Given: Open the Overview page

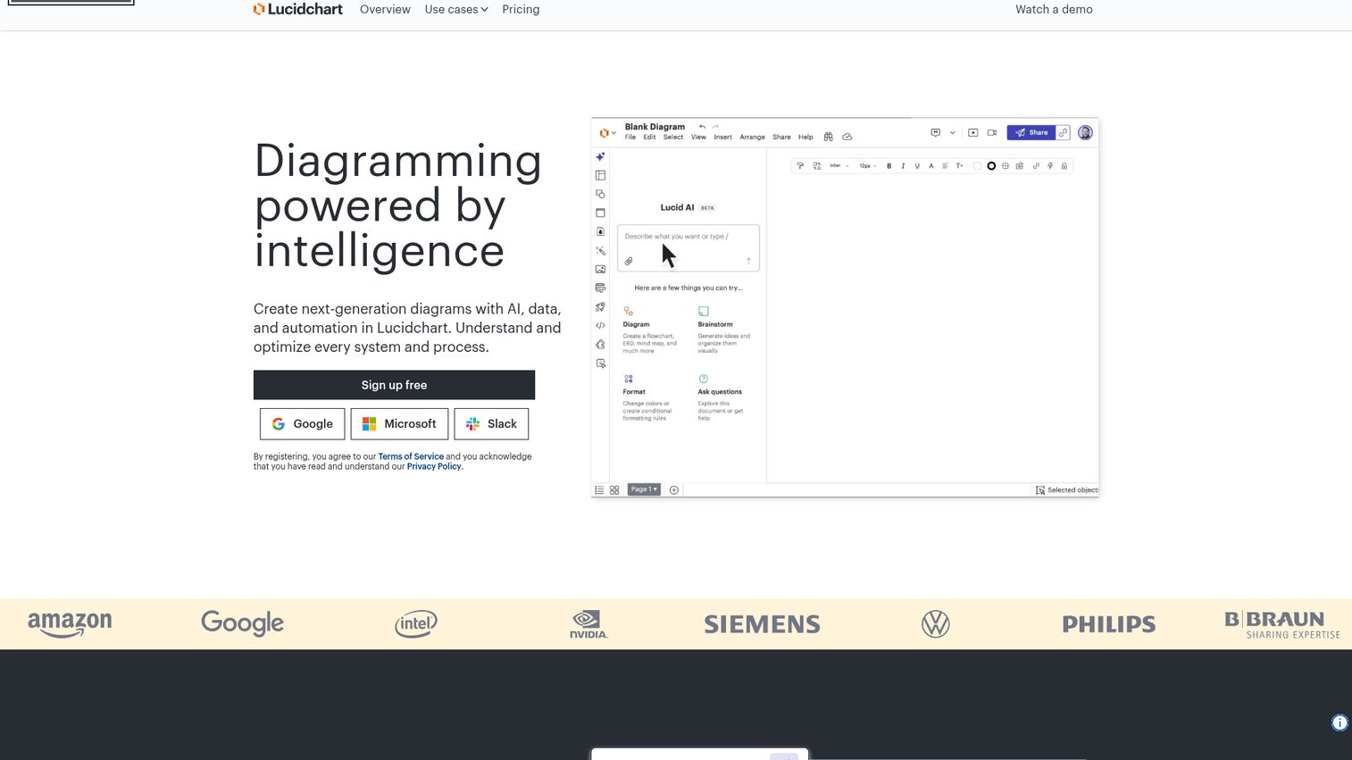Looking at the screenshot, I should click(385, 9).
